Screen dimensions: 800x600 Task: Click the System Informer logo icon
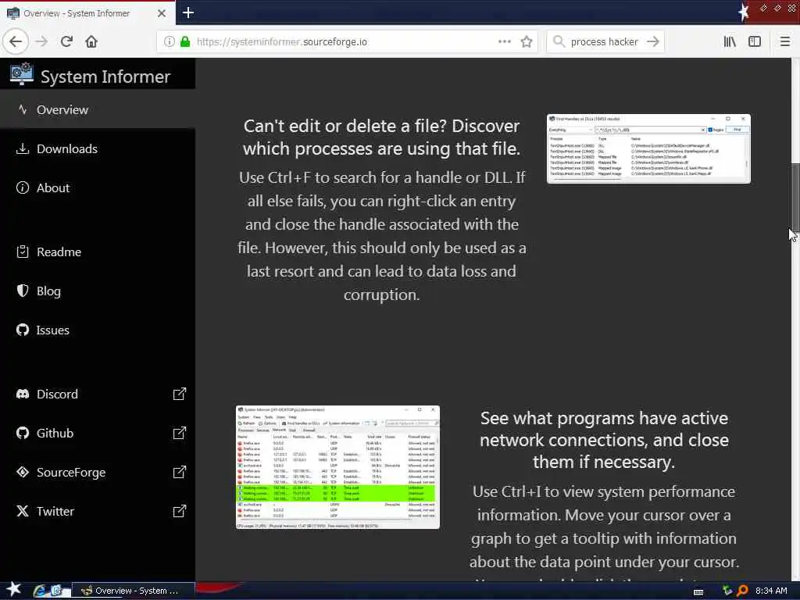tap(21, 74)
